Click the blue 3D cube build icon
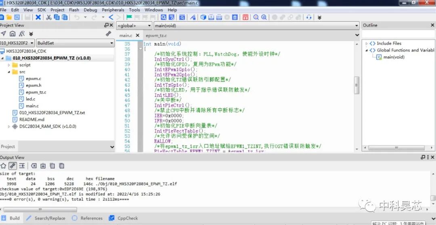The width and height of the screenshot is (436, 225). 203,17
